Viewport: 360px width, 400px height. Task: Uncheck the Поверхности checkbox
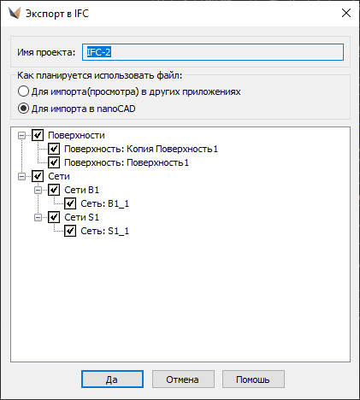coord(38,135)
